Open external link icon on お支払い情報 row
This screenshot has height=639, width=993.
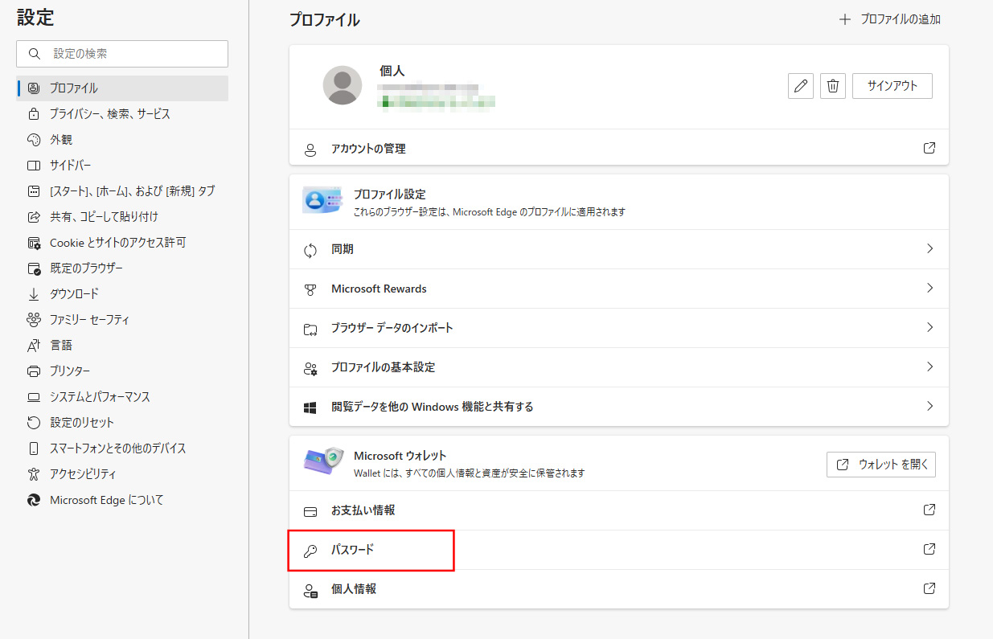pos(929,510)
